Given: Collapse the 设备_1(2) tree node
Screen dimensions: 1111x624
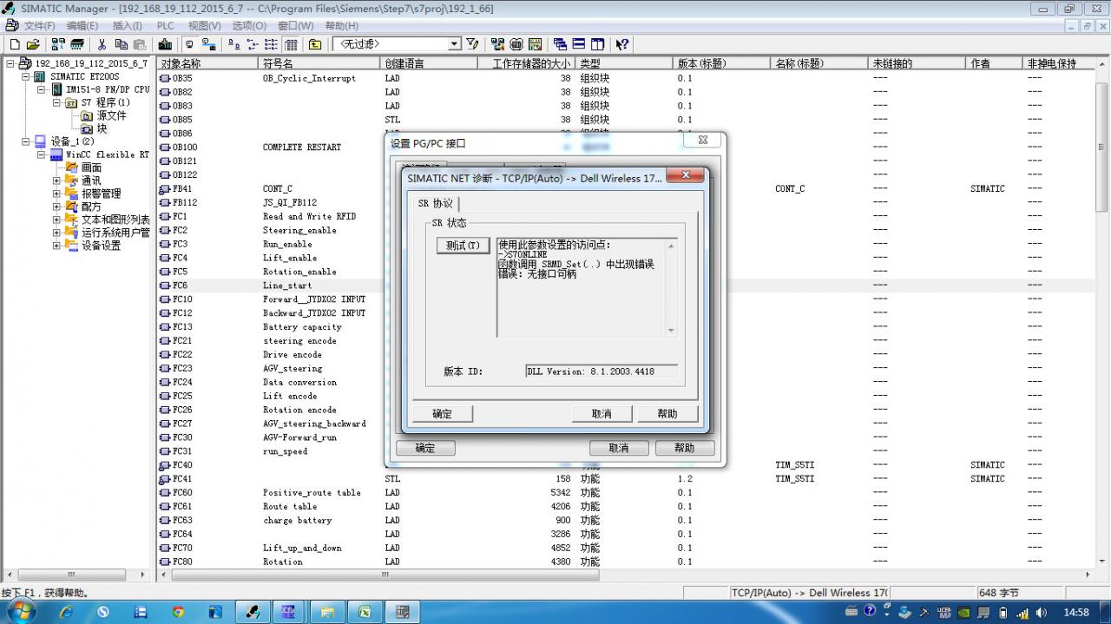Looking at the screenshot, I should 26,141.
